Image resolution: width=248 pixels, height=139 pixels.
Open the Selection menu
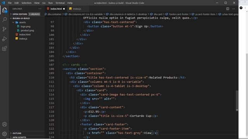tap(26, 3)
